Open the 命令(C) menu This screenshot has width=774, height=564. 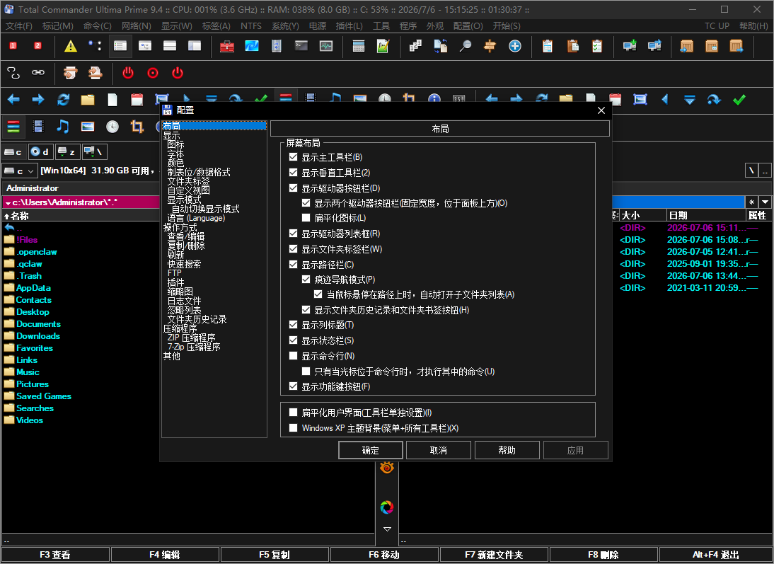97,25
